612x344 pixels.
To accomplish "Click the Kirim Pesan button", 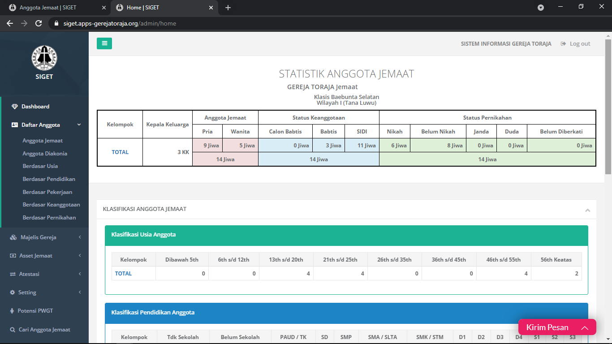I will point(557,327).
